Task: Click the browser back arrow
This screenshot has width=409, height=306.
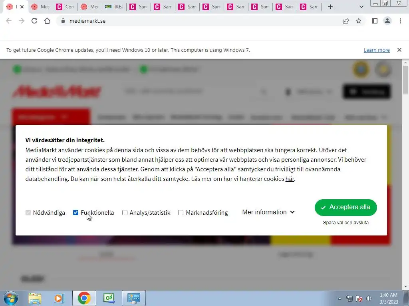Action: click(x=9, y=21)
